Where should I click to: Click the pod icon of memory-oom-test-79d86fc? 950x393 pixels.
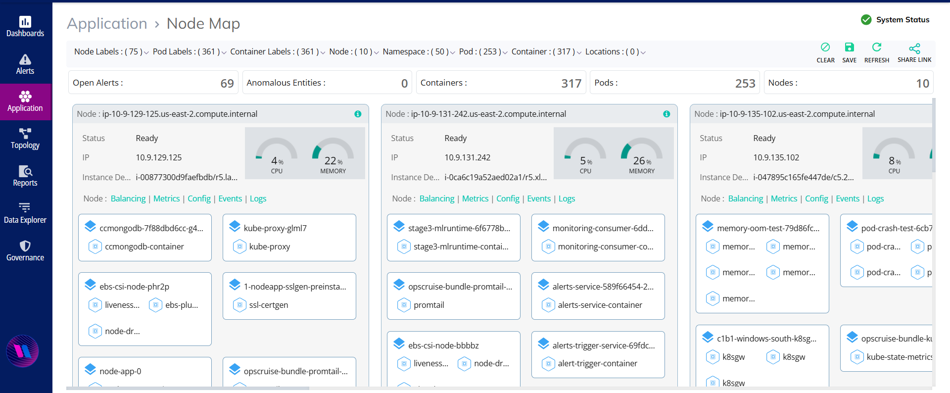(708, 227)
